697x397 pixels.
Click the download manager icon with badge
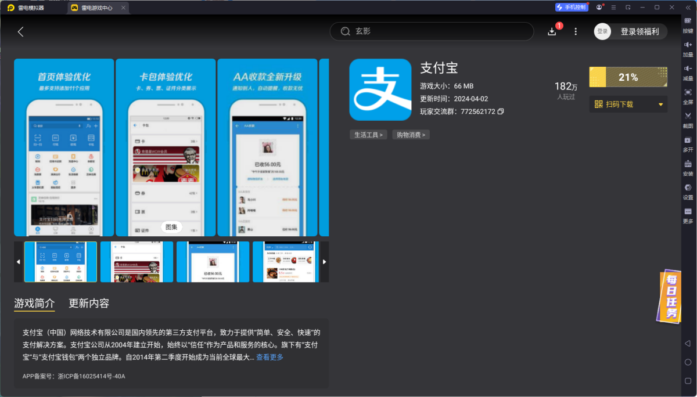click(552, 31)
